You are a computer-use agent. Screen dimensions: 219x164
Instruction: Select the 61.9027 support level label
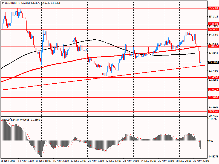tap(213, 90)
